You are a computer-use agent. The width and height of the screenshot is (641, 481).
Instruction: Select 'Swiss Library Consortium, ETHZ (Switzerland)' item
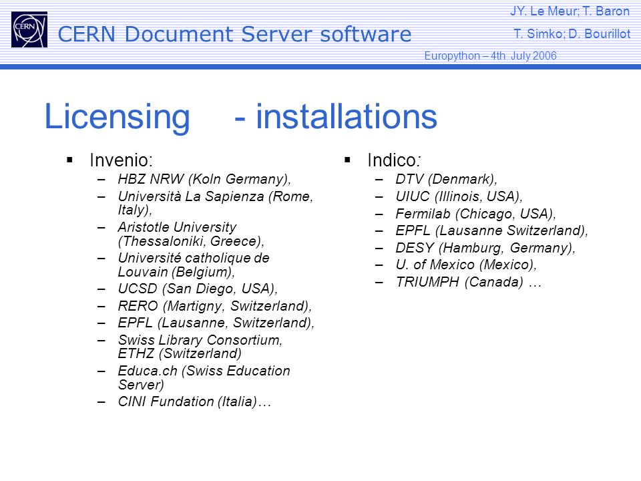[x=200, y=347]
